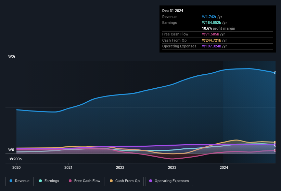Screen dimensions: 281x191
Task: Click the 2023 x-axis label
Action: click(x=172, y=167)
